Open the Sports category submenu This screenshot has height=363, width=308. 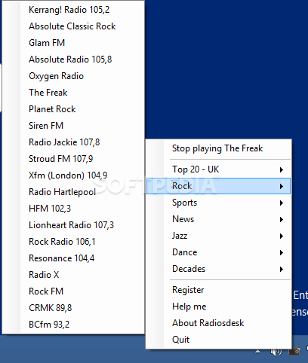[x=218, y=203]
